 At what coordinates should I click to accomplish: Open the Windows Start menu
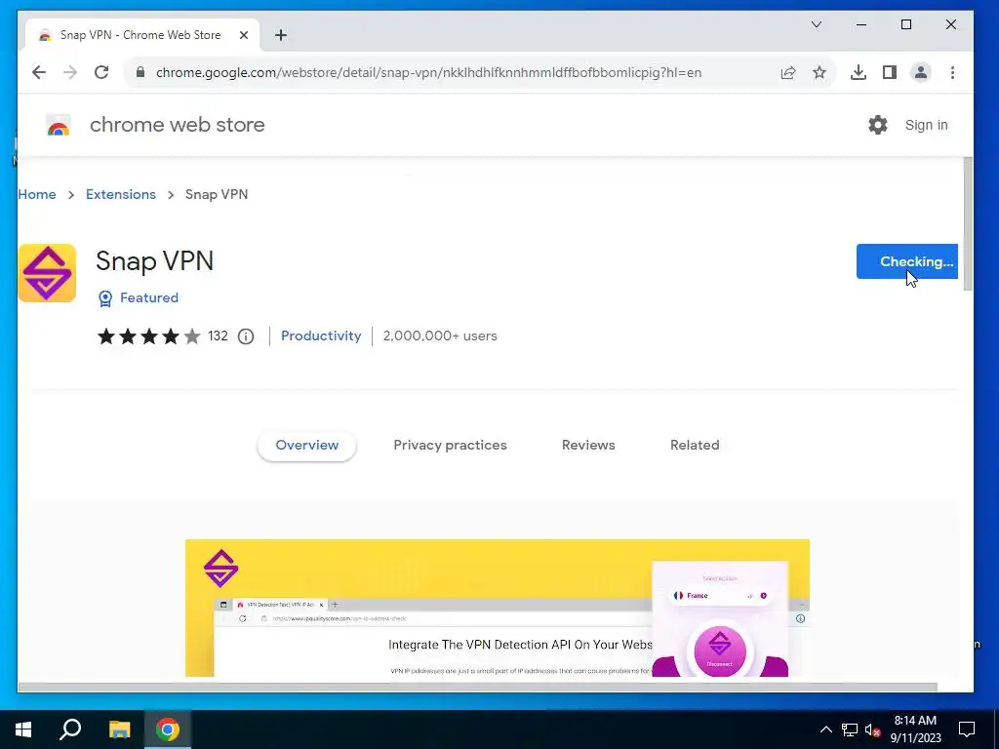click(23, 729)
